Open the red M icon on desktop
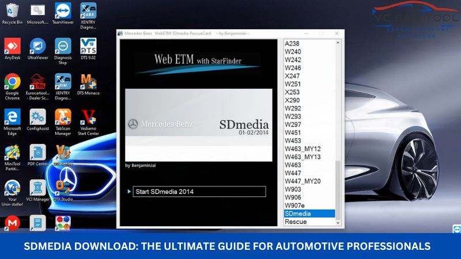This screenshot has width=461, height=259. (x=12, y=223)
